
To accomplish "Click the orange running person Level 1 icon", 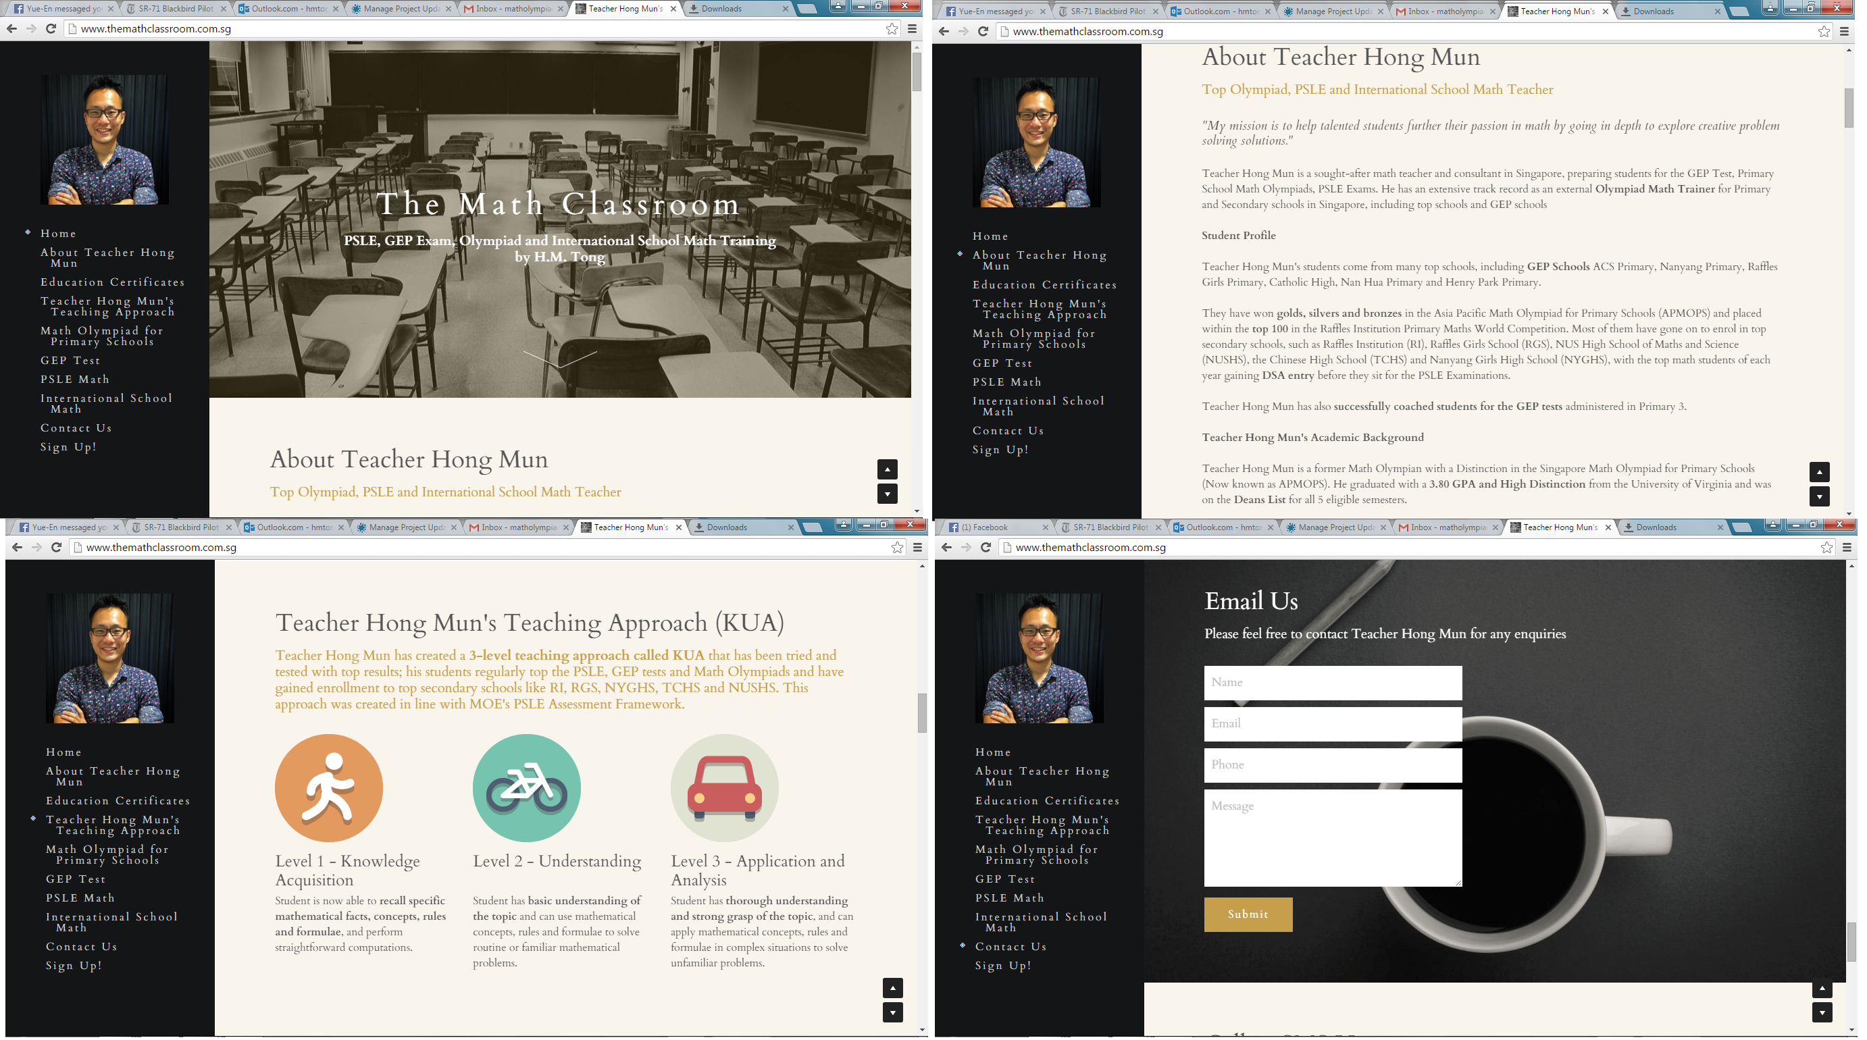I will (329, 788).
